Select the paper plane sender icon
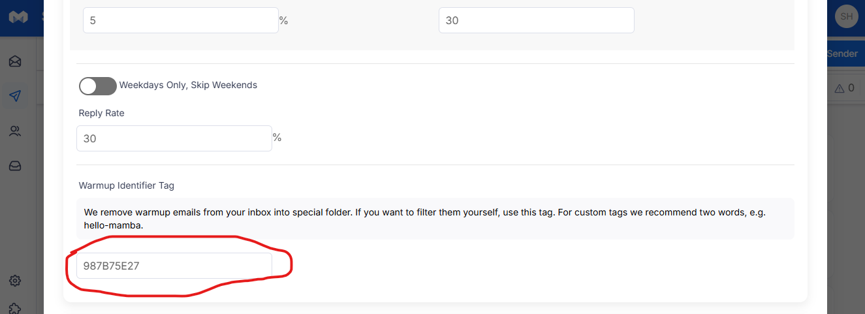 (x=15, y=96)
